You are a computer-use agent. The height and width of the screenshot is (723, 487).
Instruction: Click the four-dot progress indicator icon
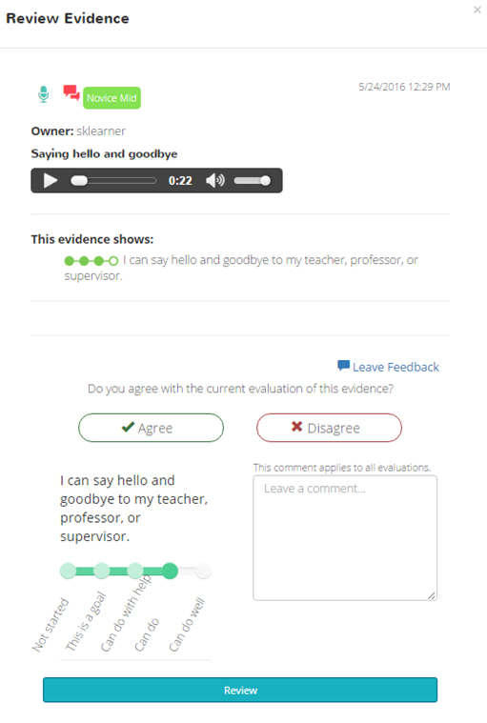point(91,261)
